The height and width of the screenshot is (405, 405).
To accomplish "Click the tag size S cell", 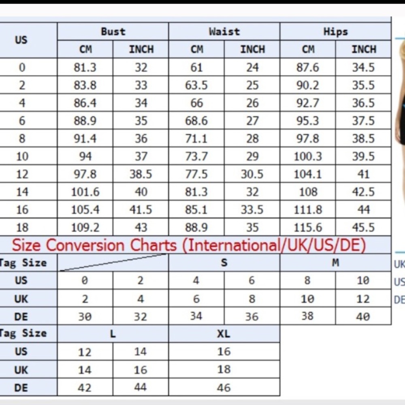I will (x=224, y=263).
